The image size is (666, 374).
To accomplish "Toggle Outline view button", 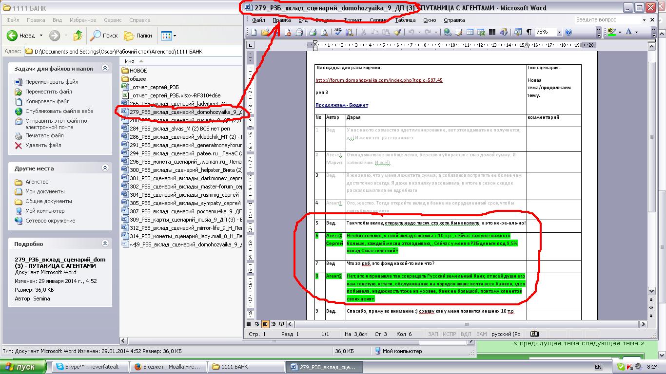I will [273, 324].
